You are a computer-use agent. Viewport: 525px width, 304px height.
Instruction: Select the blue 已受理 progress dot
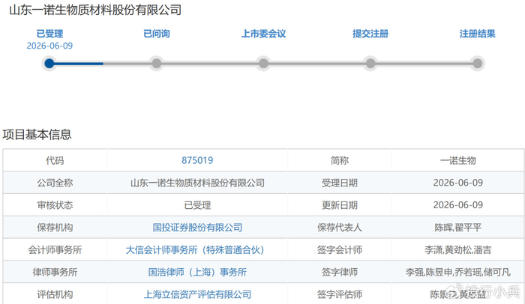click(49, 63)
